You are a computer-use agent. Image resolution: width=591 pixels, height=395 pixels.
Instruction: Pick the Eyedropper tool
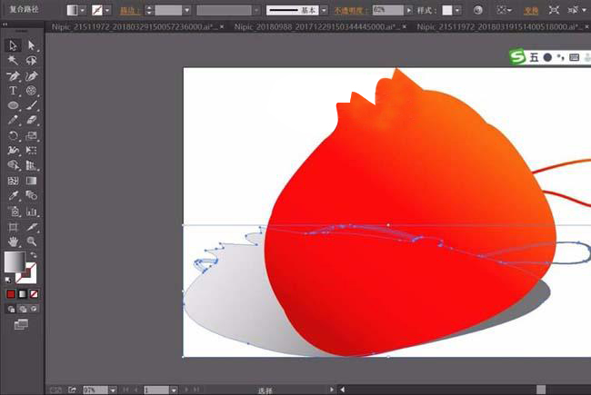tap(14, 196)
